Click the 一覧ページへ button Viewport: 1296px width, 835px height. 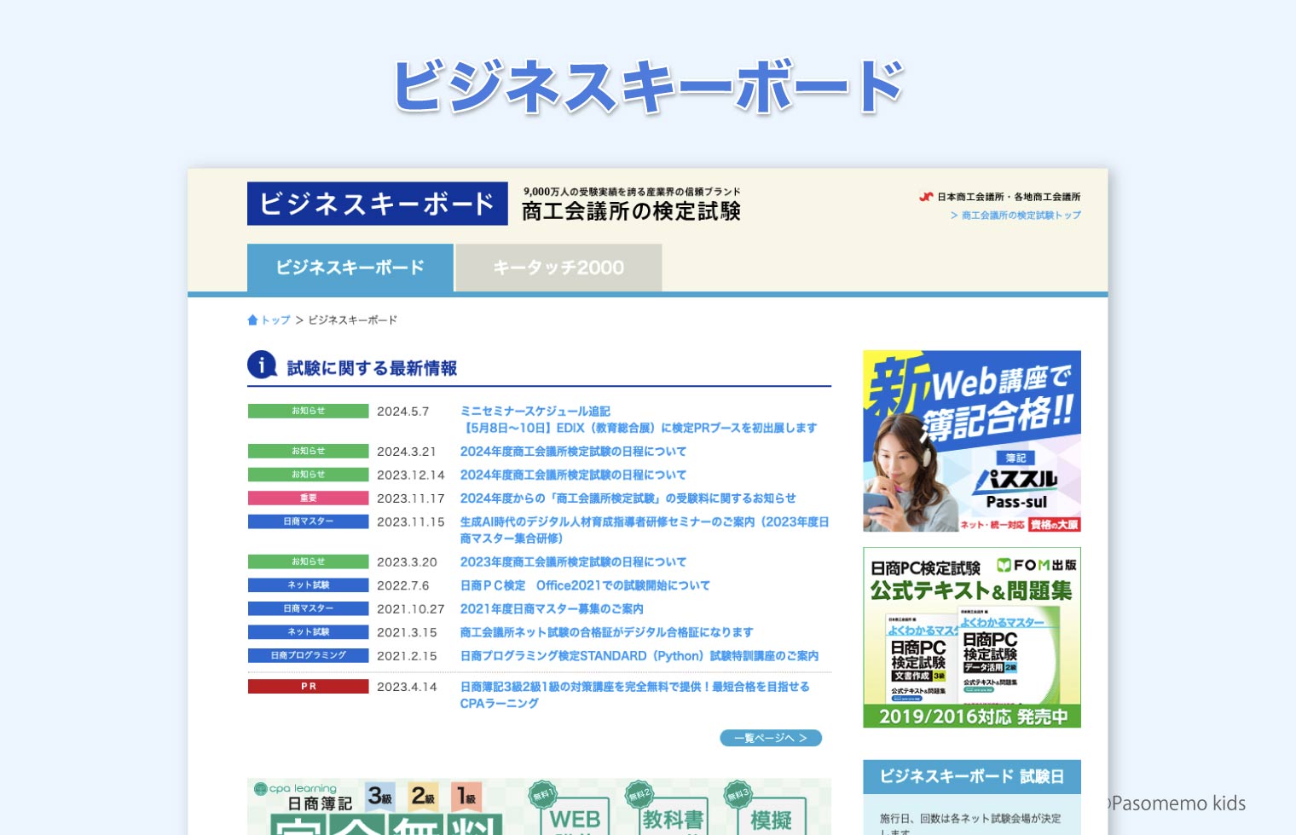(x=771, y=738)
